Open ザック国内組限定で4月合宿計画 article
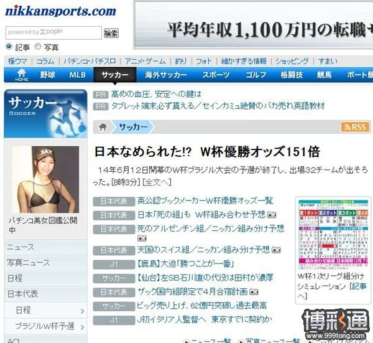 point(193,291)
